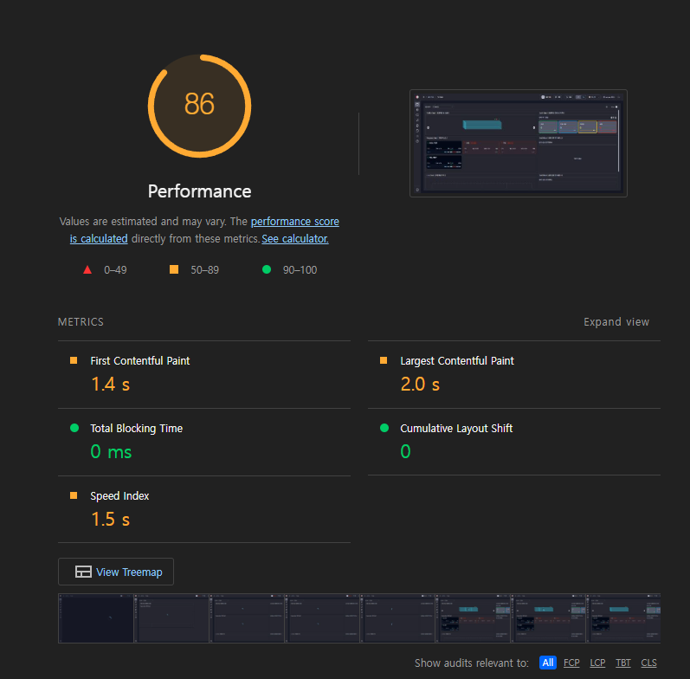Show audits relevant to TBT
Screen dimensions: 690x679
(623, 663)
